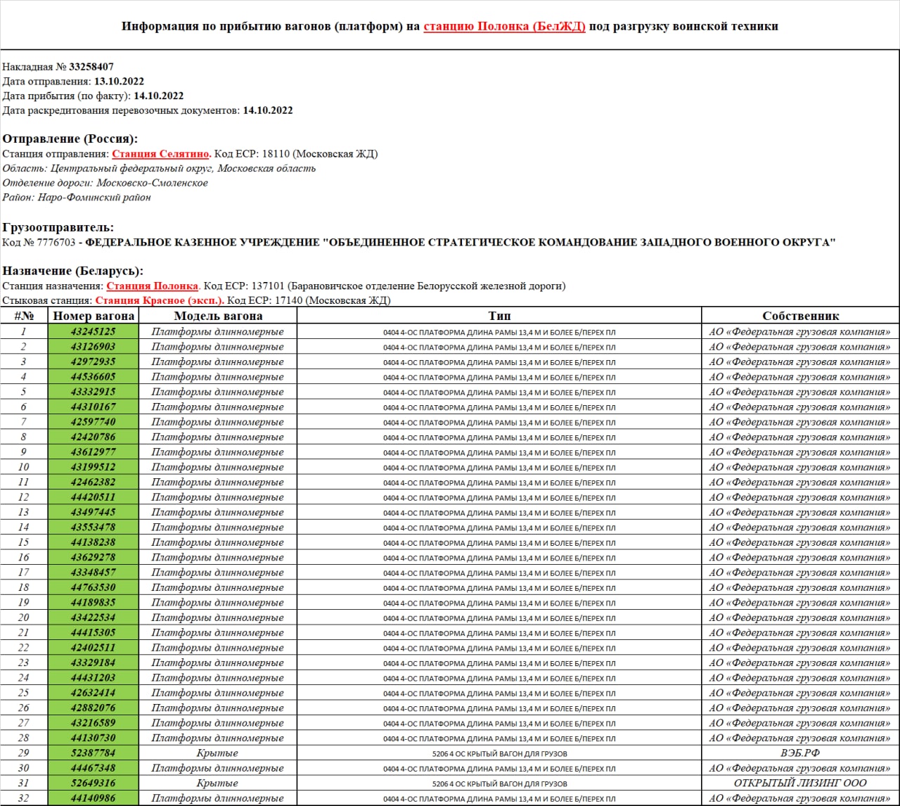Screen dimensions: 900x806
Task: Select the #№ header cell
Action: click(23, 316)
